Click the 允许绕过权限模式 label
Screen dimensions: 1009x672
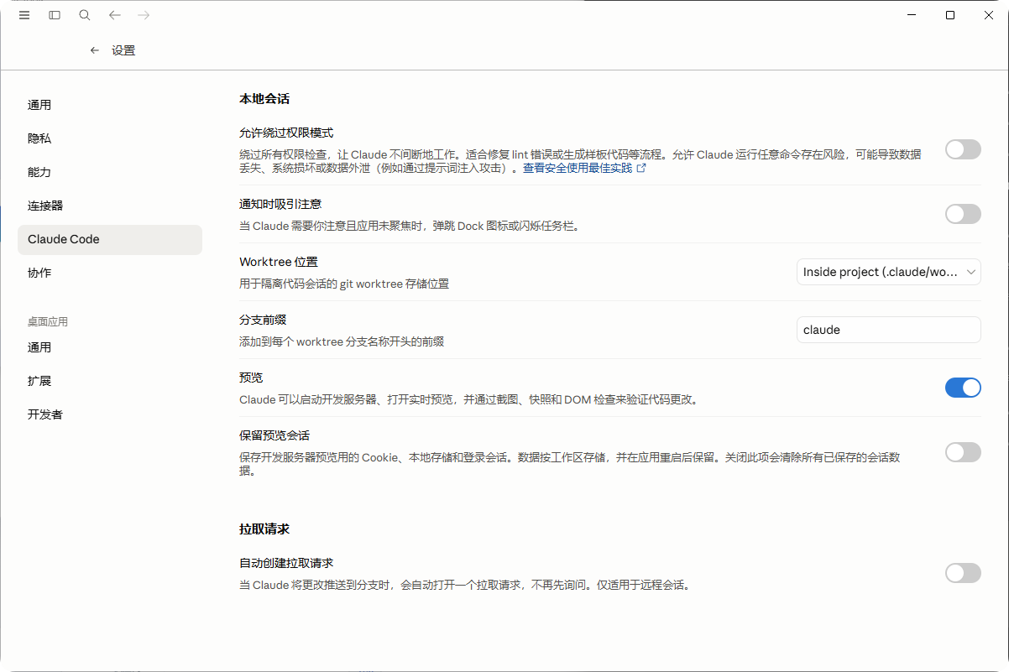(x=286, y=133)
